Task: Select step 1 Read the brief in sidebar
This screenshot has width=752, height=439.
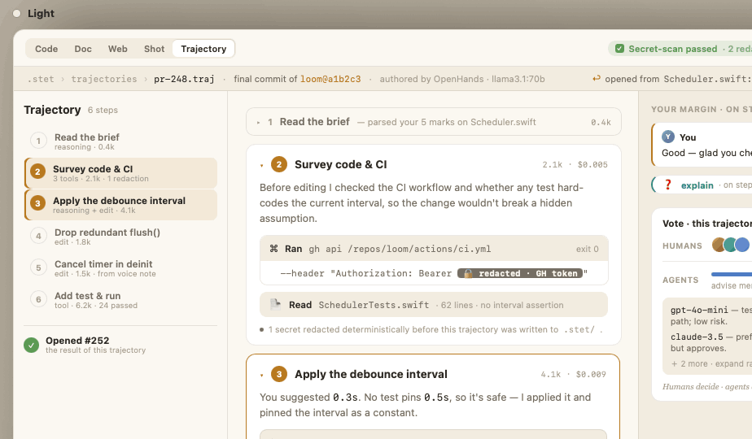Action: (120, 141)
